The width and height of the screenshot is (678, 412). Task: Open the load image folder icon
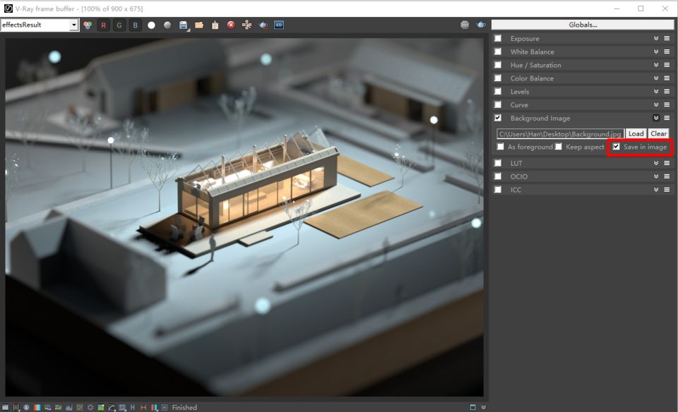pos(199,25)
